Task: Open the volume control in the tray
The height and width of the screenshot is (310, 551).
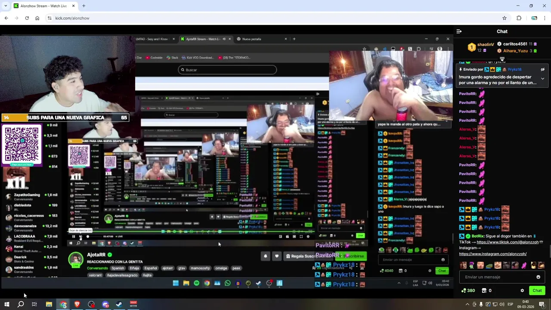Action: coord(502,304)
